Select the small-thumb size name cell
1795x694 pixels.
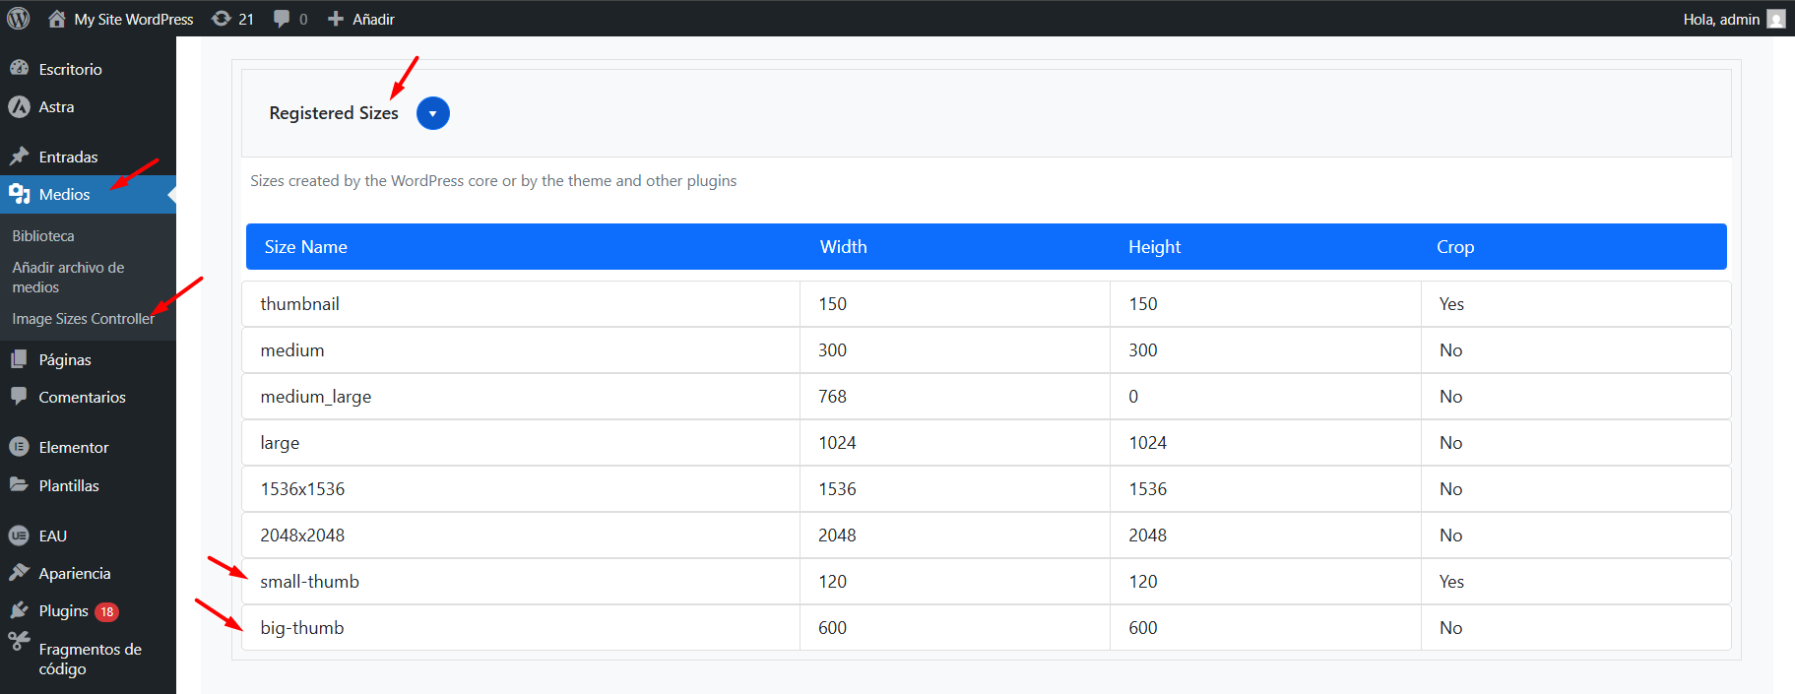click(521, 582)
